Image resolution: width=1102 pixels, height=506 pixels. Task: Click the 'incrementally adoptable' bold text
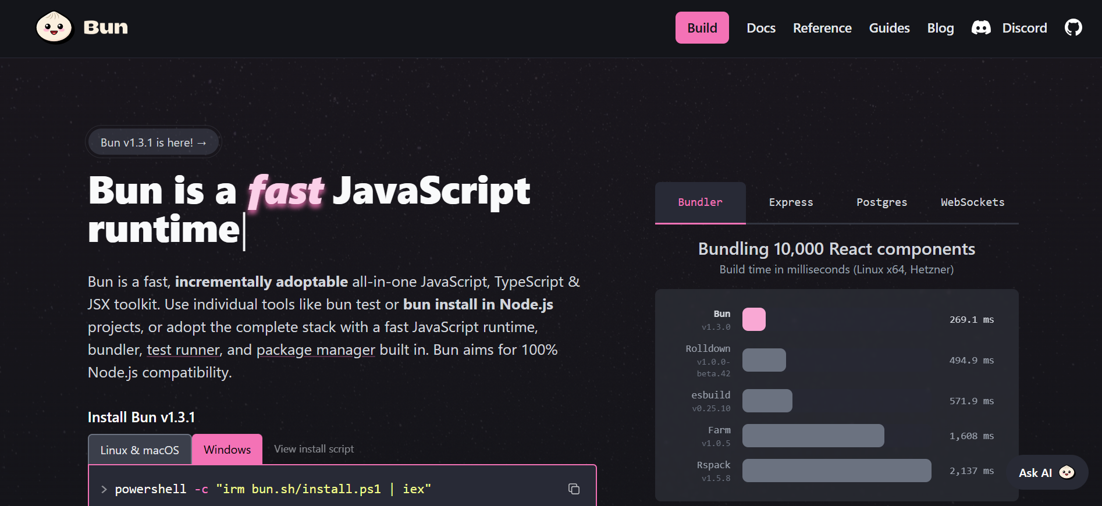261,281
